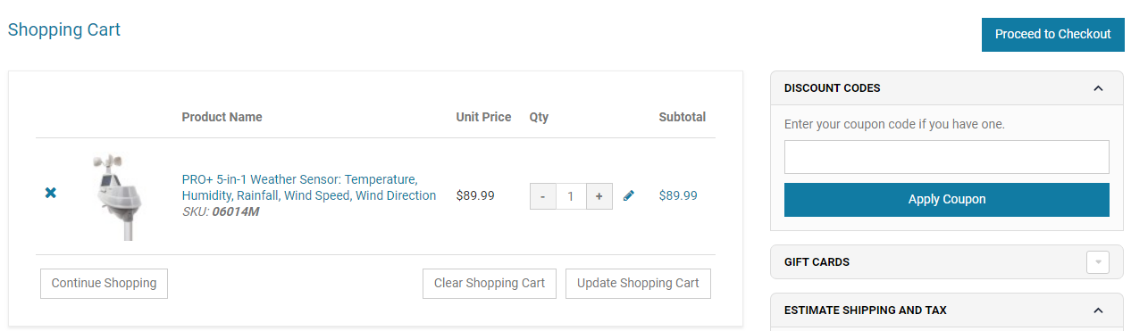Increase quantity with the plus button
This screenshot has width=1131, height=331.
pos(599,196)
